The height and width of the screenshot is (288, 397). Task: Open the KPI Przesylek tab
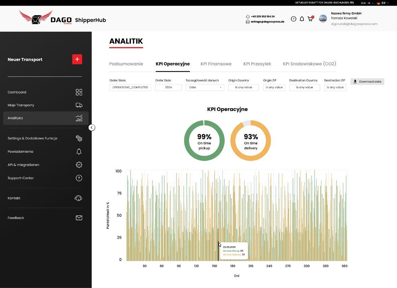coord(257,64)
